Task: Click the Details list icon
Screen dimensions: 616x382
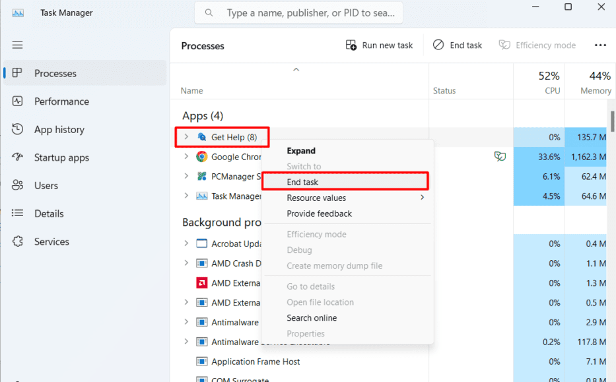Action: pos(17,213)
